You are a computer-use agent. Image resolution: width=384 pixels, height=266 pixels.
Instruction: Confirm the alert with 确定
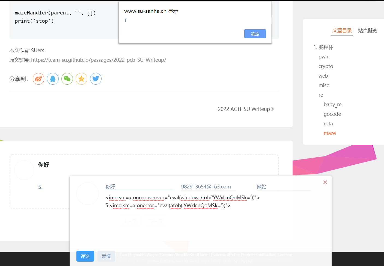255,34
